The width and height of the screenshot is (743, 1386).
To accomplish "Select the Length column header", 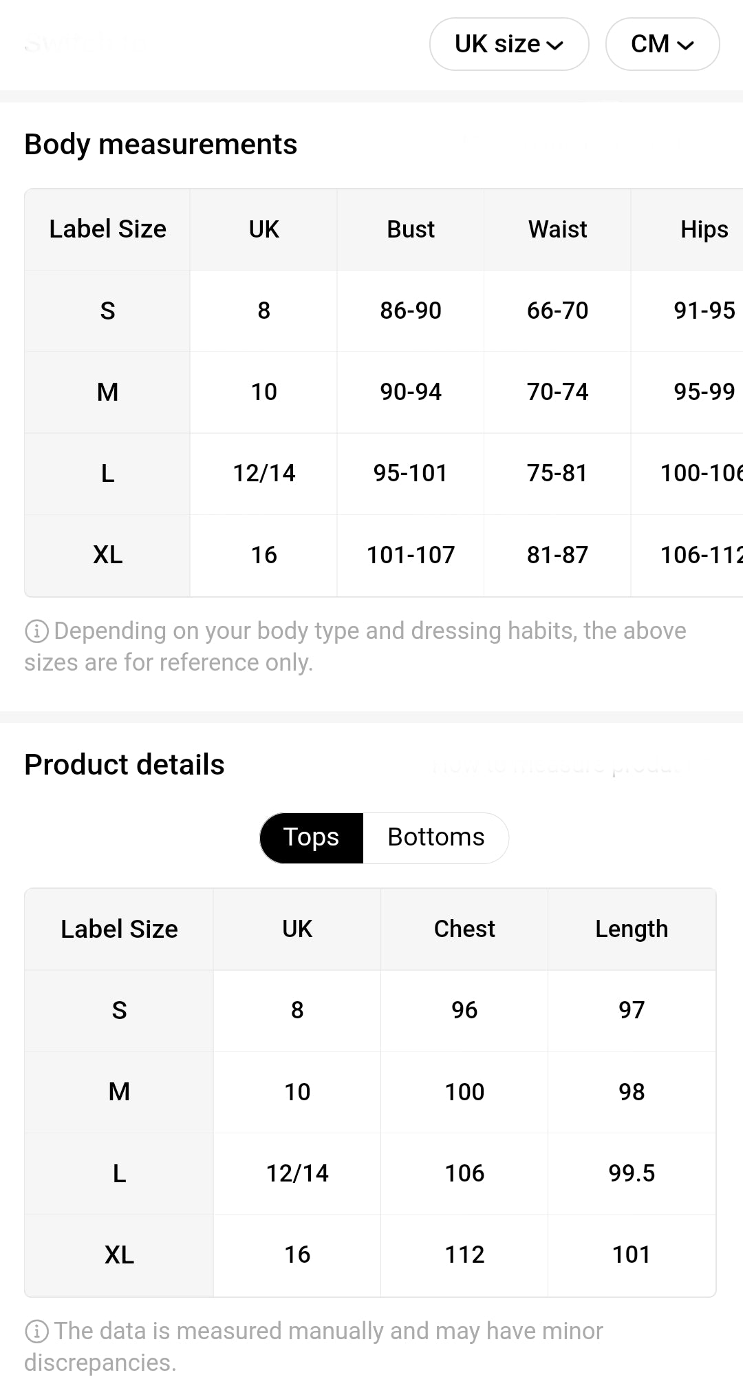I will click(x=632, y=929).
